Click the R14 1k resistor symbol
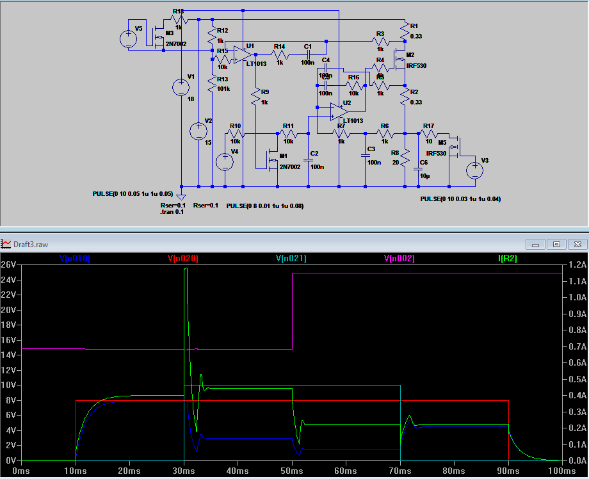 pyautogui.click(x=280, y=55)
